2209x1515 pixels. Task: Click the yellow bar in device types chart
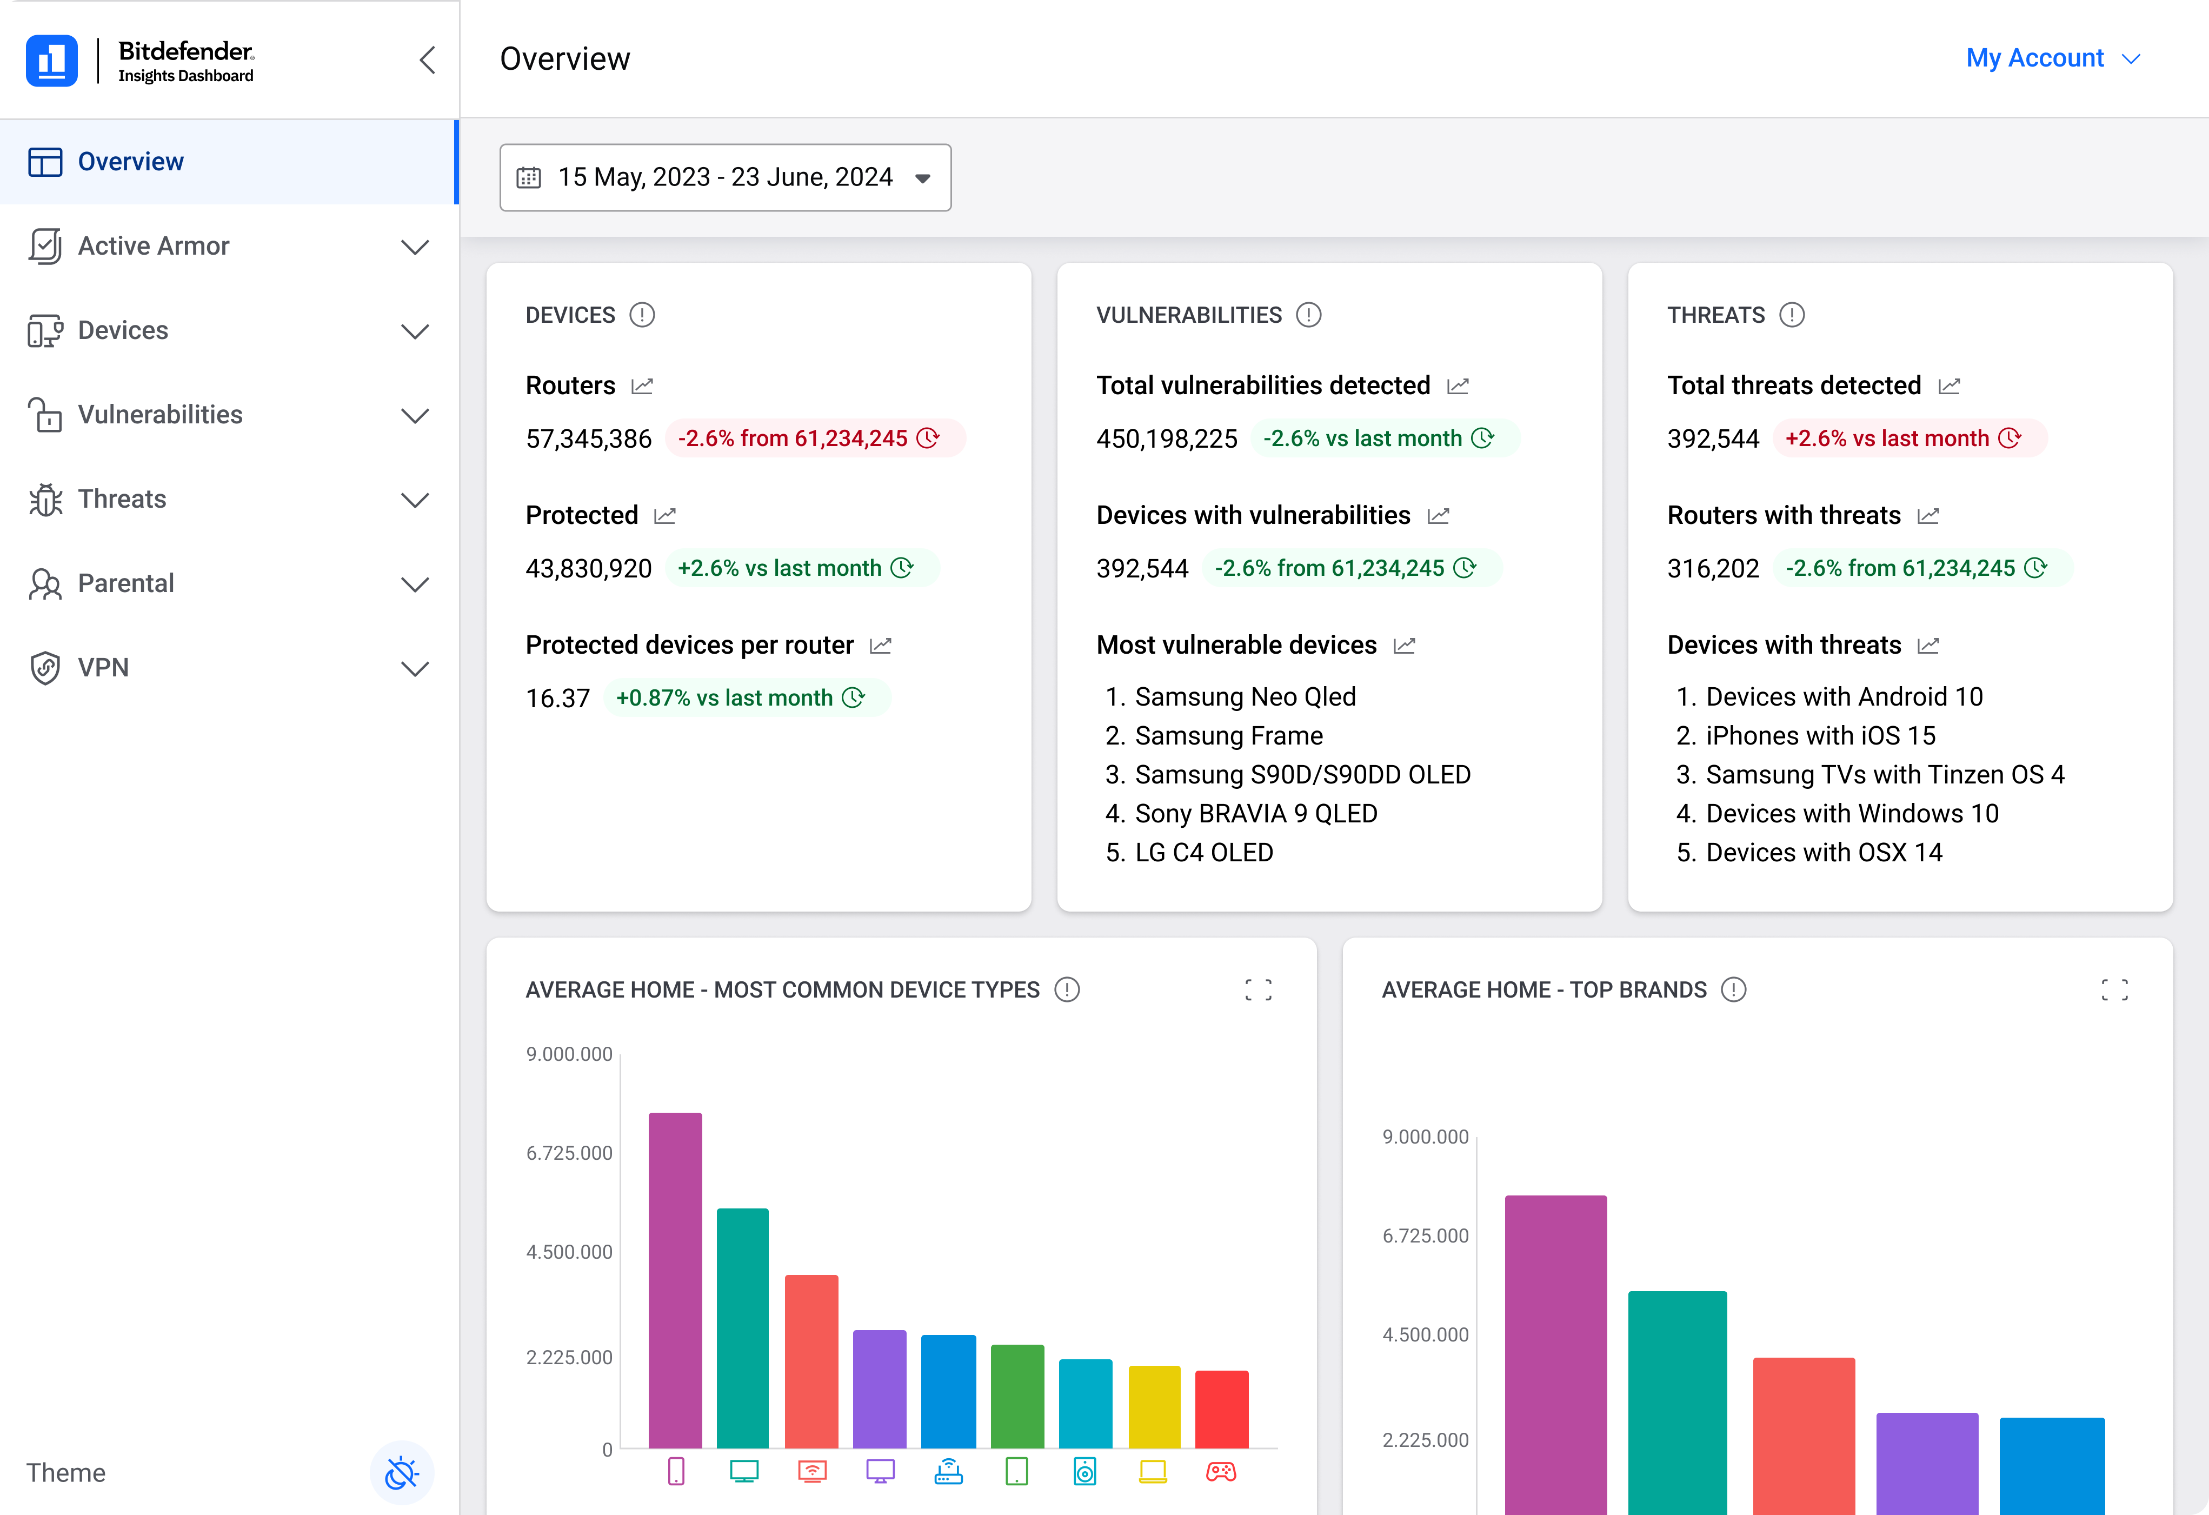tap(1154, 1407)
